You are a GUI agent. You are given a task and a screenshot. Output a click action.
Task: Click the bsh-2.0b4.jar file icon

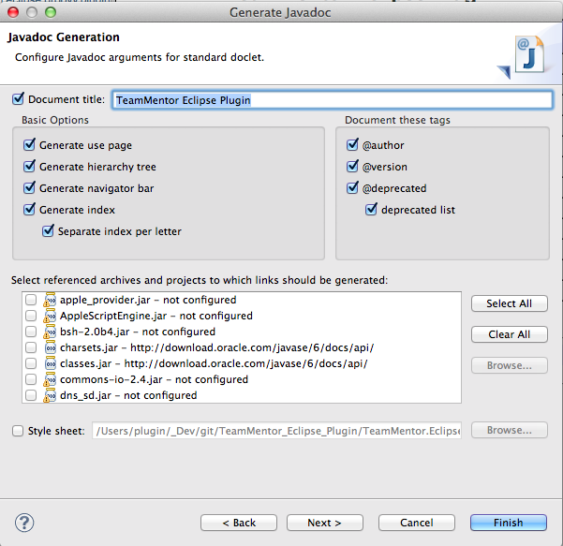[51, 332]
